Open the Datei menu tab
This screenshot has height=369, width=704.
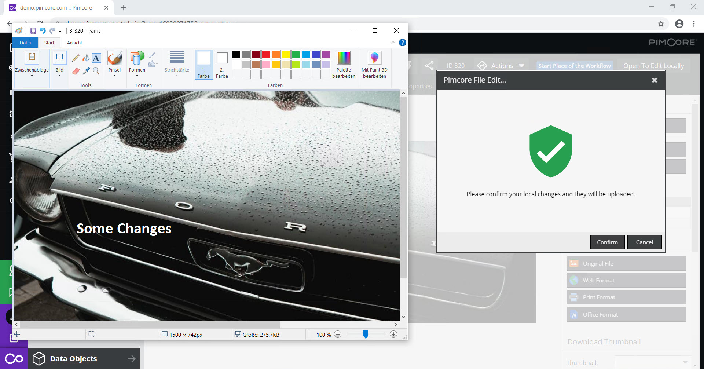[x=25, y=43]
